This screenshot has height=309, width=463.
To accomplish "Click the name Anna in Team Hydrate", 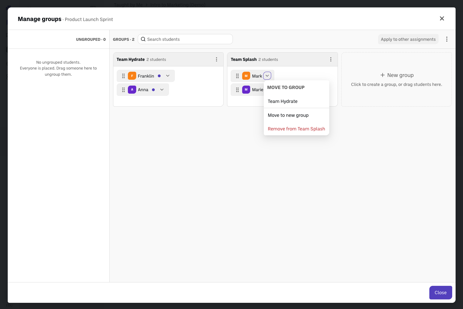I will (x=143, y=90).
